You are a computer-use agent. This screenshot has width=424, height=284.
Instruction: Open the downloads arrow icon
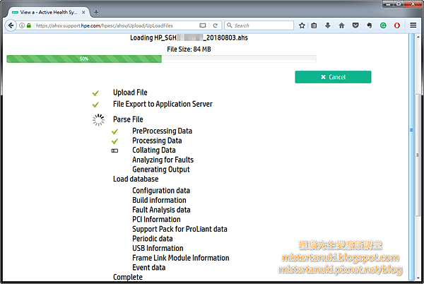tap(328, 25)
